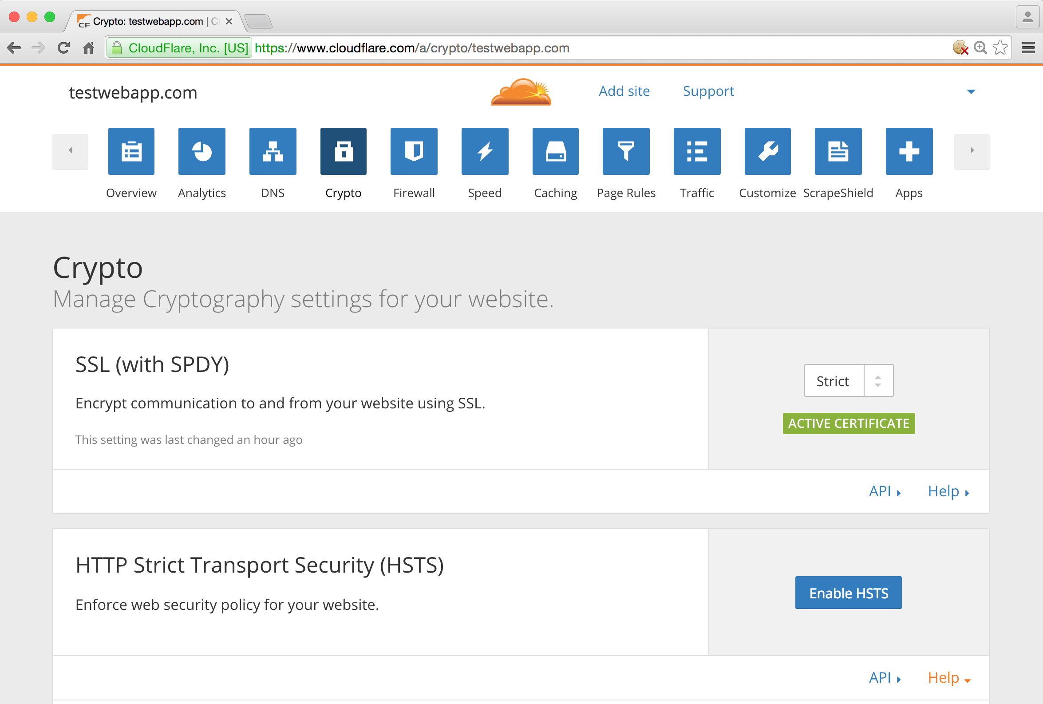Open the Support link
Image resolution: width=1043 pixels, height=704 pixels.
point(708,91)
